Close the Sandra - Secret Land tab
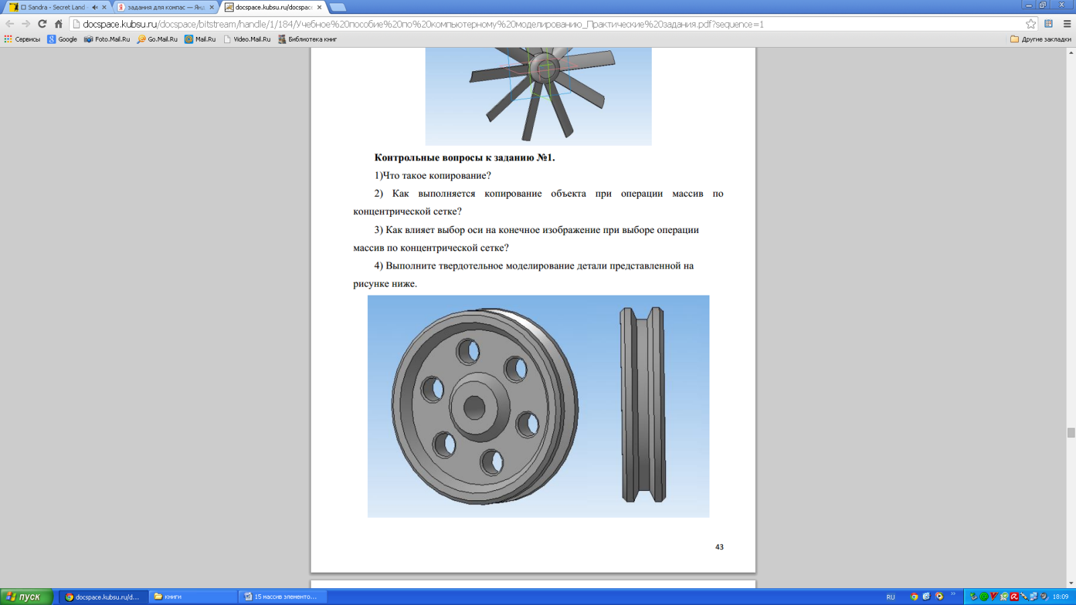Image resolution: width=1076 pixels, height=605 pixels. tap(104, 7)
